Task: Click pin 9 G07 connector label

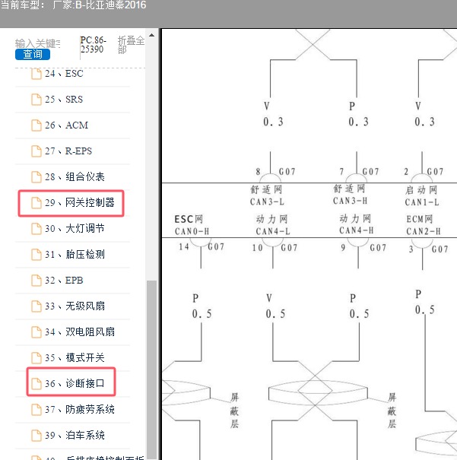Action: (363, 248)
